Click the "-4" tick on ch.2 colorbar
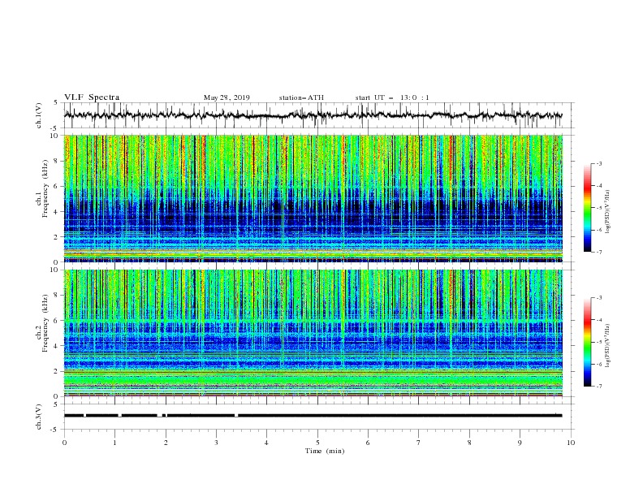The image size is (643, 497). click(599, 320)
